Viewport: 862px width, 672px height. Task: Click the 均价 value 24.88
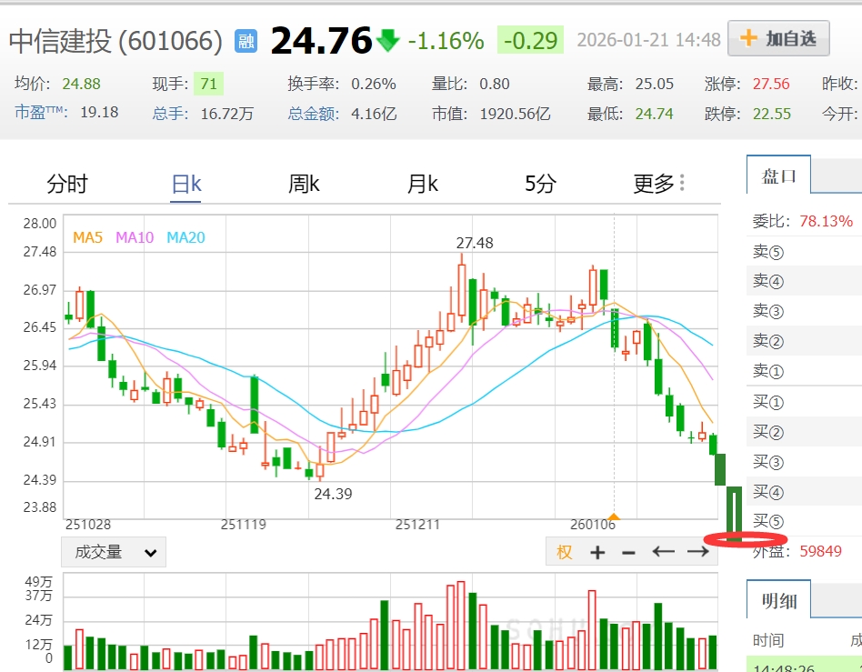click(81, 84)
